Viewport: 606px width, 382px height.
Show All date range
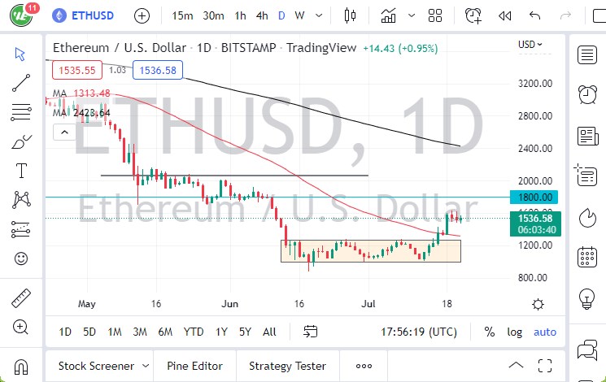(269, 332)
